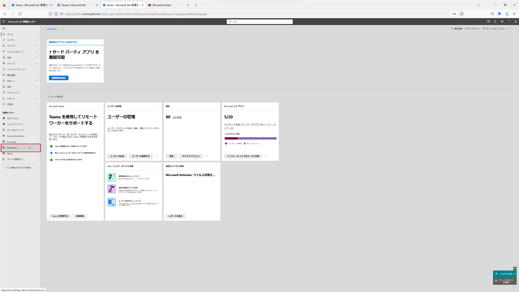519x292 pixels.
Task: Open ダッシュボード ビュー dropdown
Action: click(x=496, y=29)
